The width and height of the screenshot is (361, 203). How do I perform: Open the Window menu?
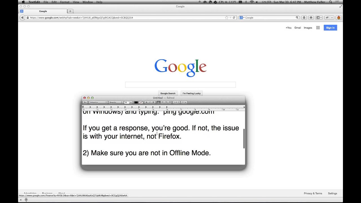point(88,2)
